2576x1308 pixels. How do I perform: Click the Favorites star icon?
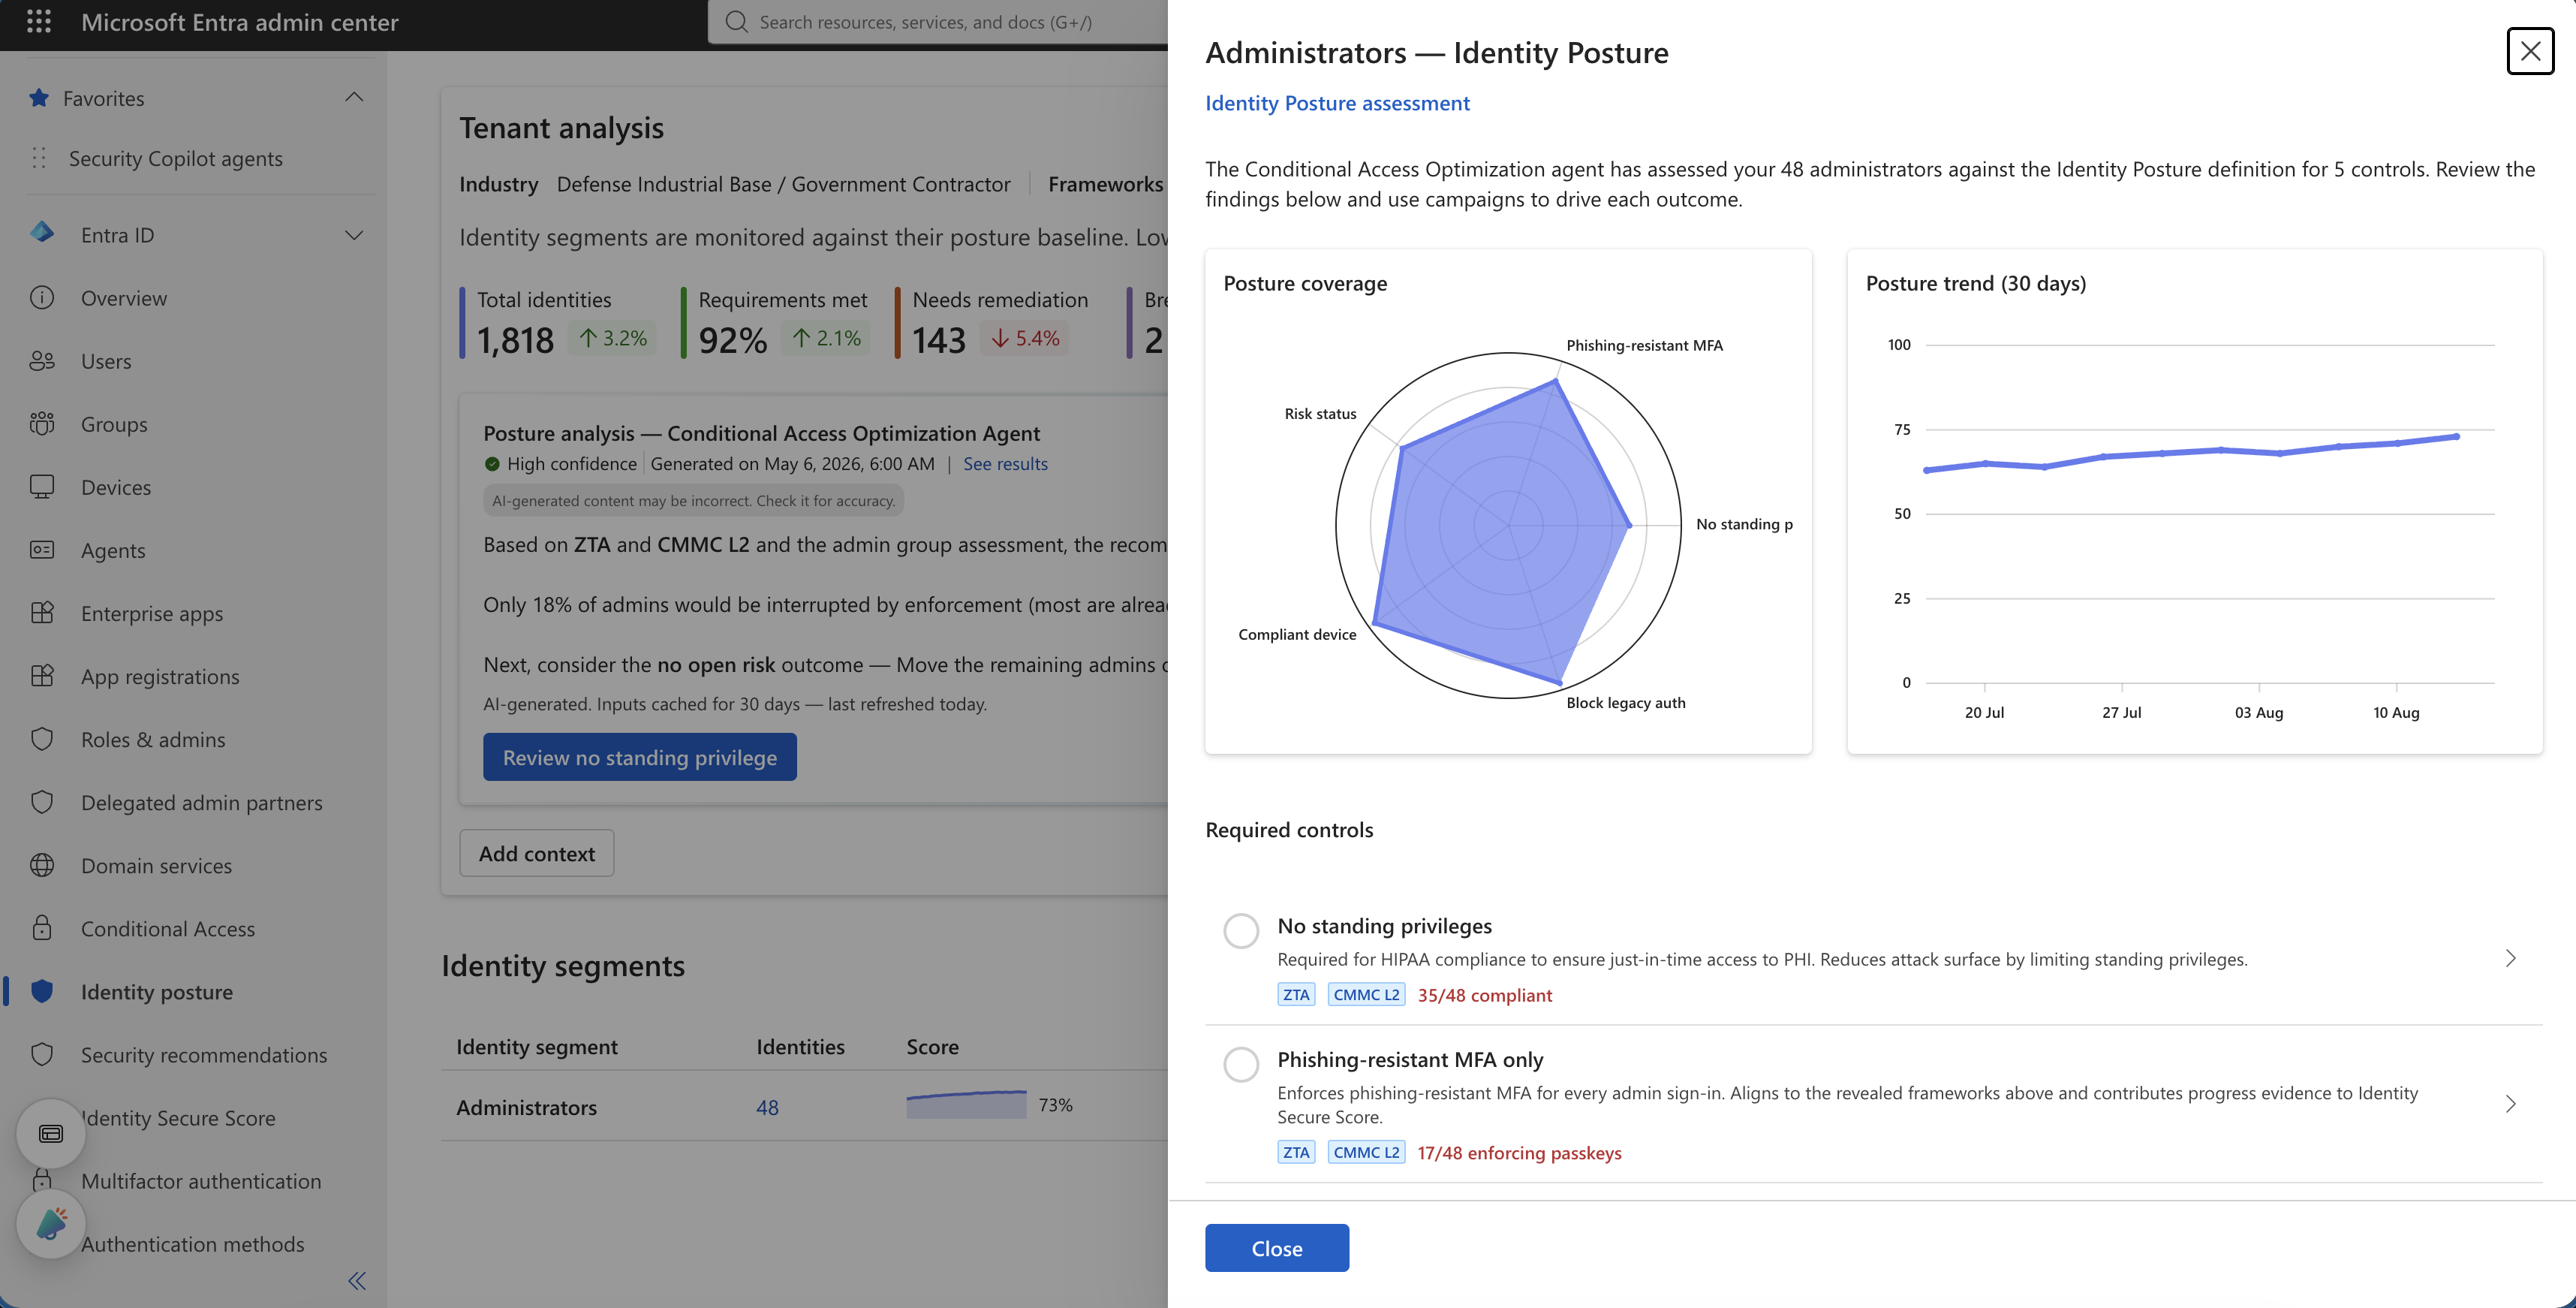click(x=39, y=98)
